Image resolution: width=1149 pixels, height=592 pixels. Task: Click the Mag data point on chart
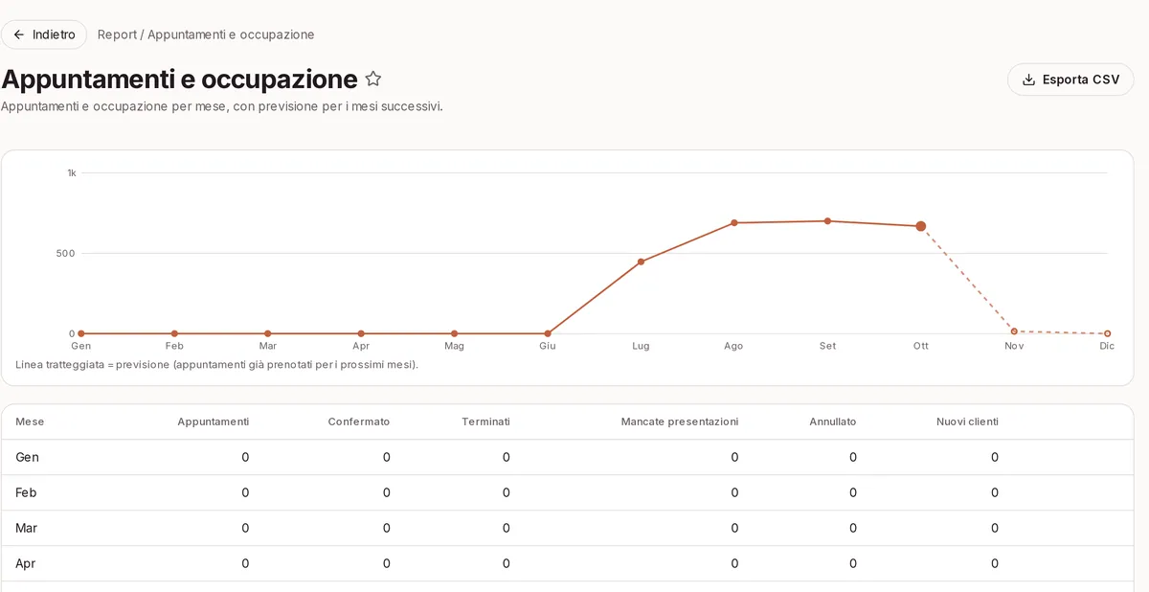coord(454,333)
